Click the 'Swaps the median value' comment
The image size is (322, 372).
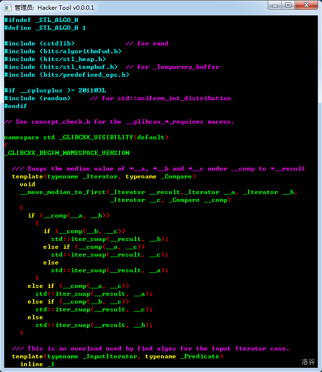point(159,169)
